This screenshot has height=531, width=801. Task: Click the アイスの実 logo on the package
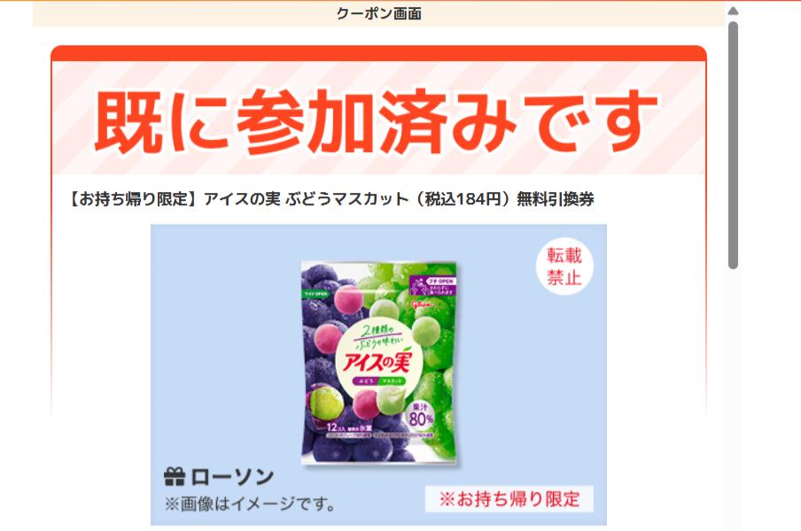[x=377, y=361]
